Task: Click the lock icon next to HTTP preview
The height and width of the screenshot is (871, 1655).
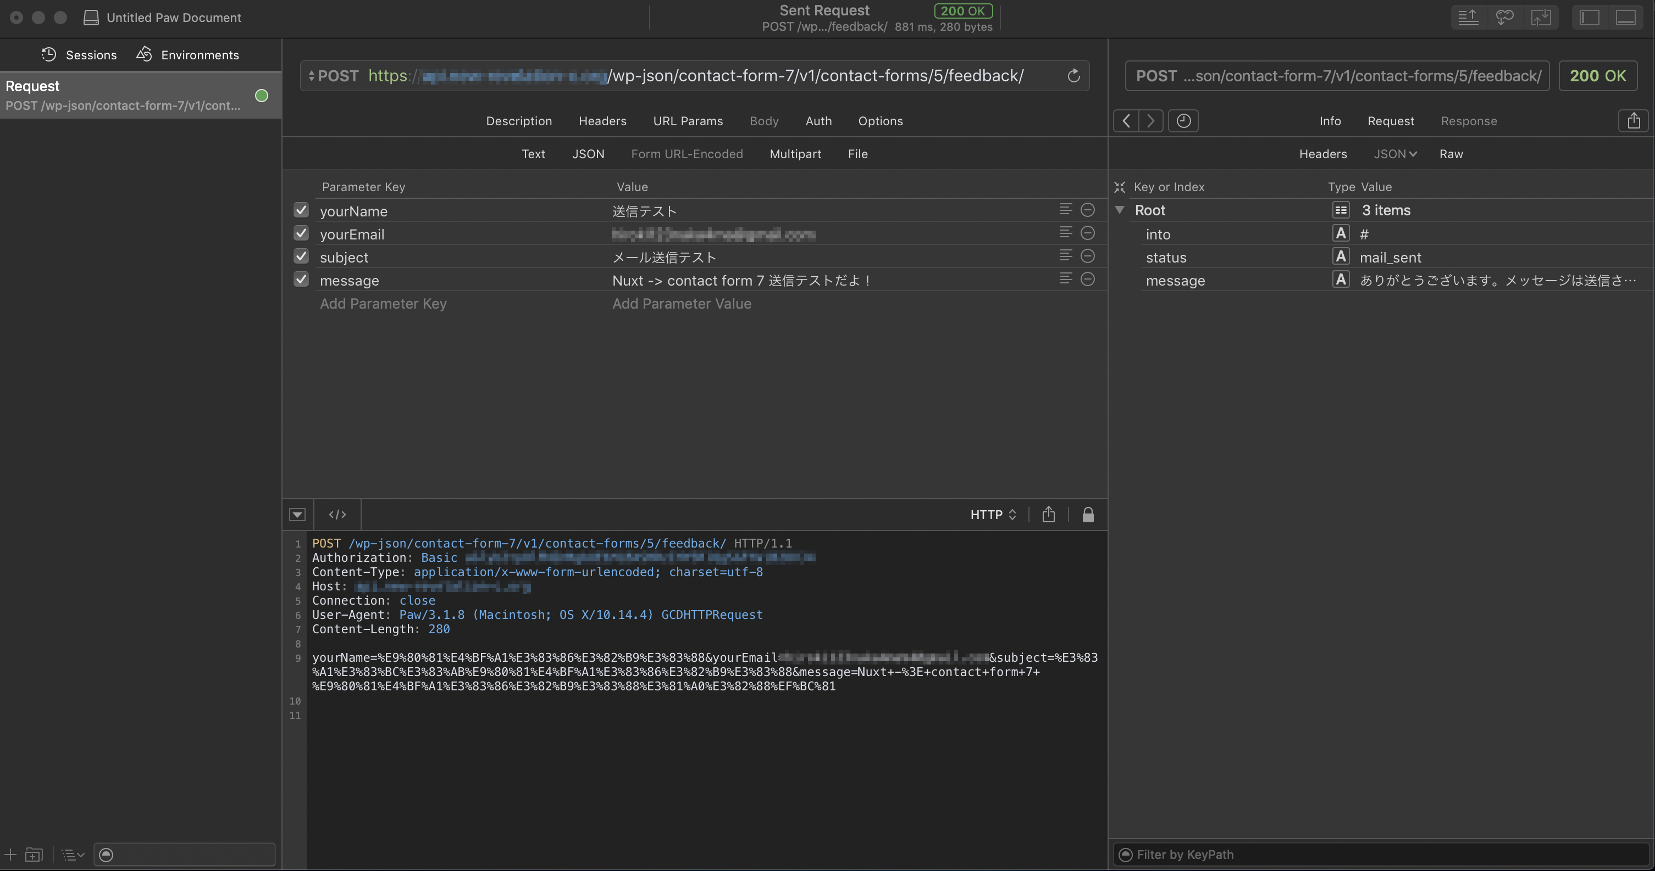Action: point(1088,514)
